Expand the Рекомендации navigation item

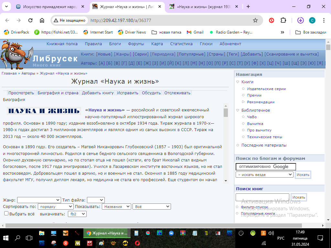[243, 102]
